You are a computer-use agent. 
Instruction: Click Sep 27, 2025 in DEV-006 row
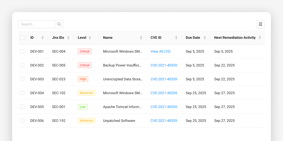tap(224, 121)
